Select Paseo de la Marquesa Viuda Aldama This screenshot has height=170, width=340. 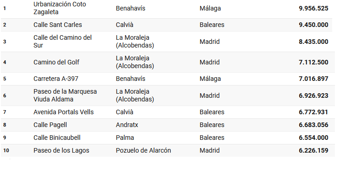[x=65, y=95]
